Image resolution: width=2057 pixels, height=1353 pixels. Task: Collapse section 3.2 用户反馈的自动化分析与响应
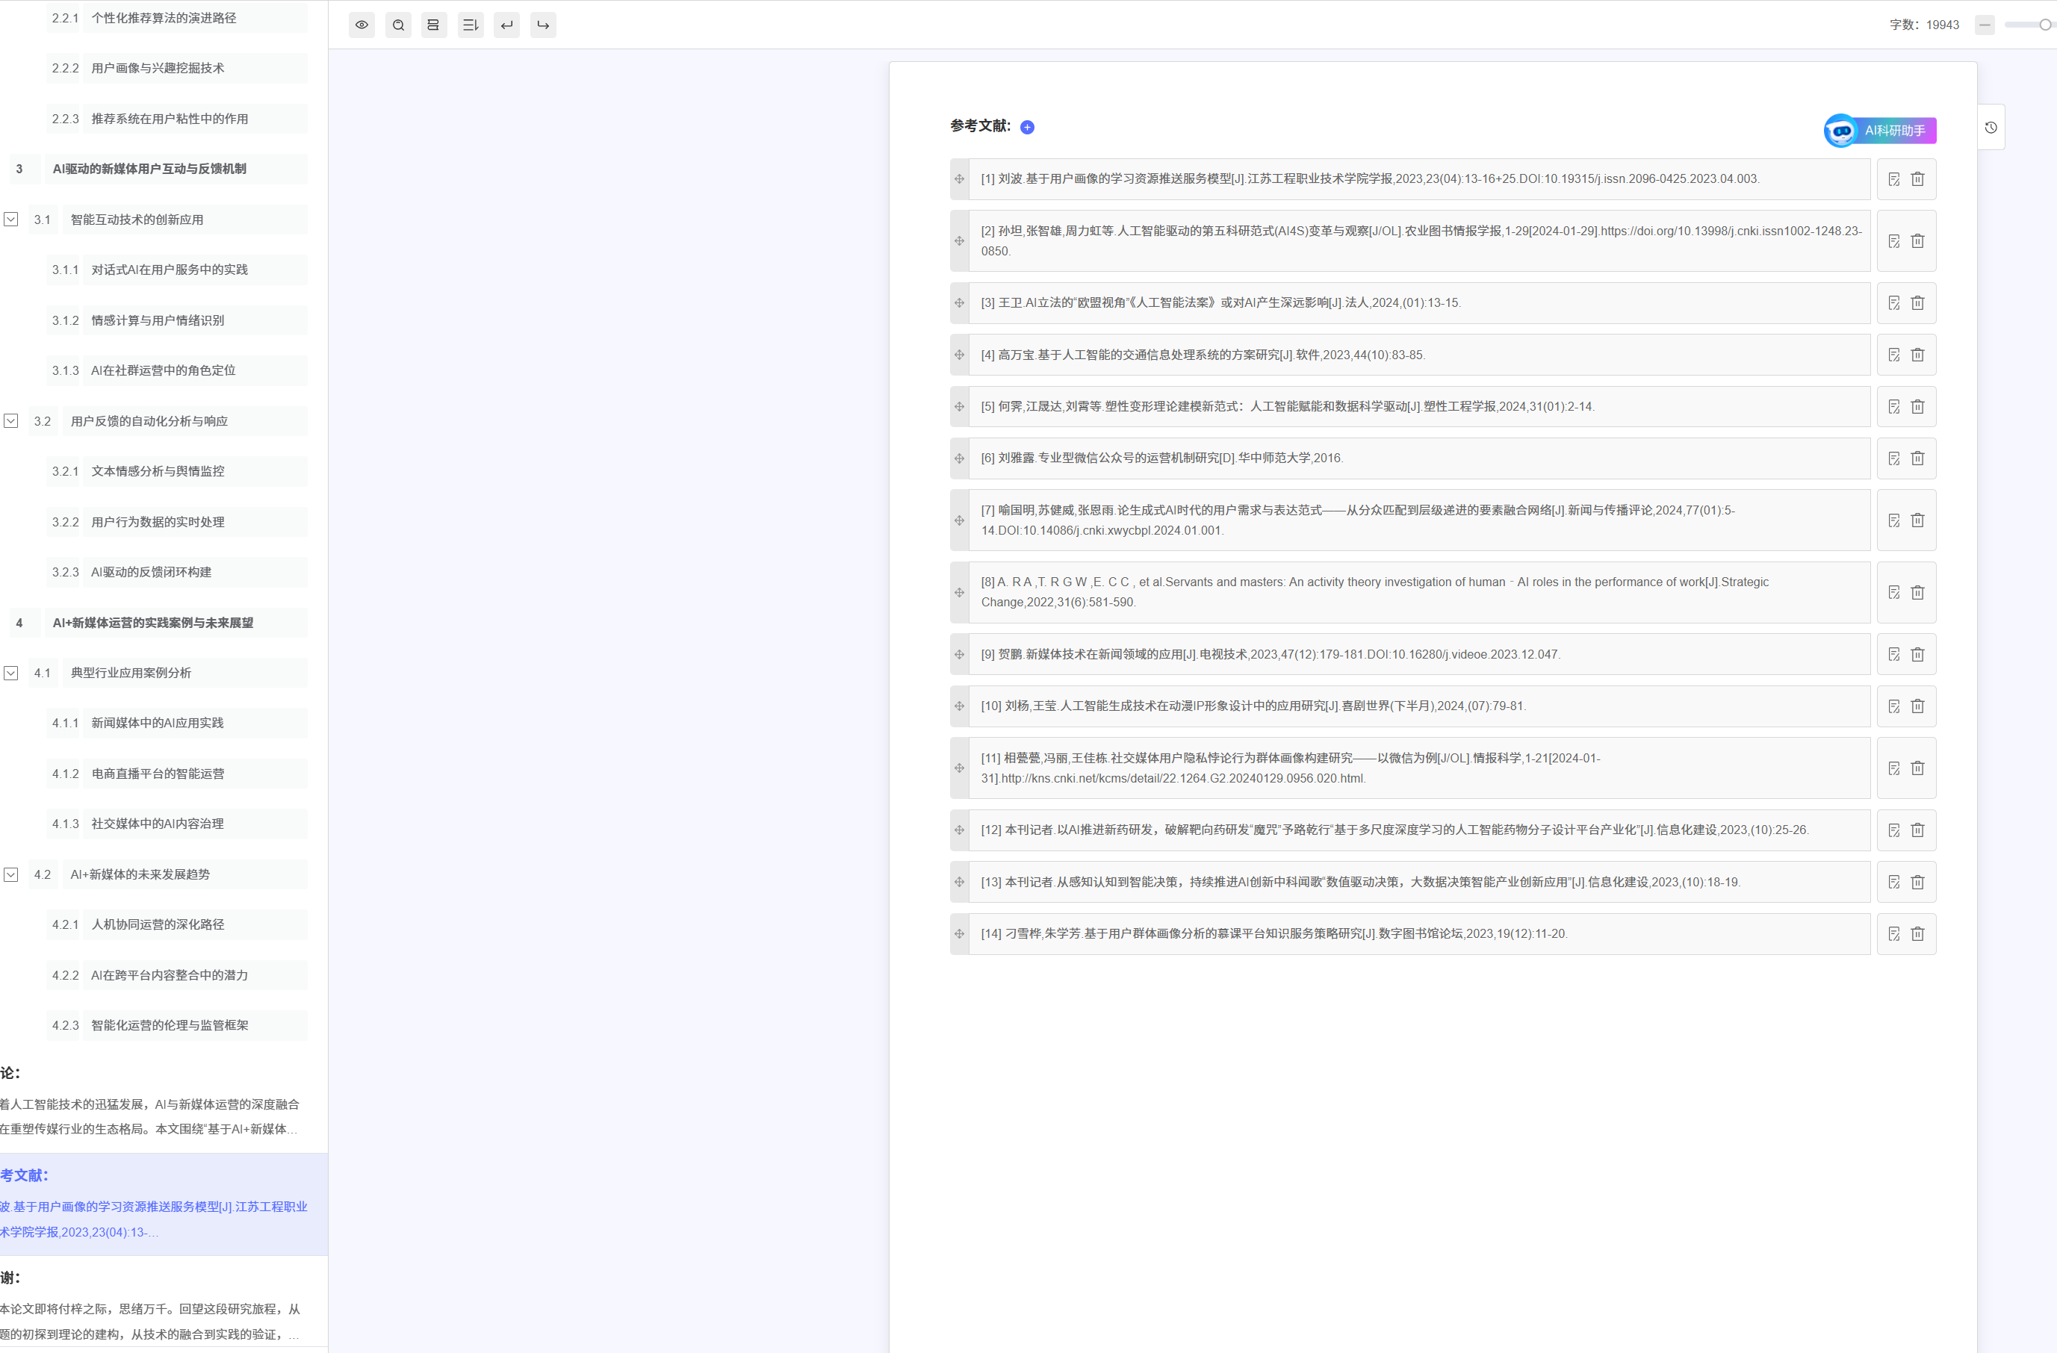pyautogui.click(x=11, y=421)
